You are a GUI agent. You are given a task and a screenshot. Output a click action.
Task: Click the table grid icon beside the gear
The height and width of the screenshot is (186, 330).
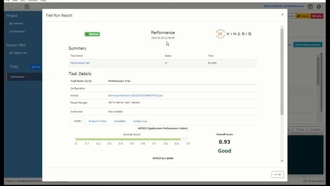(310, 7)
